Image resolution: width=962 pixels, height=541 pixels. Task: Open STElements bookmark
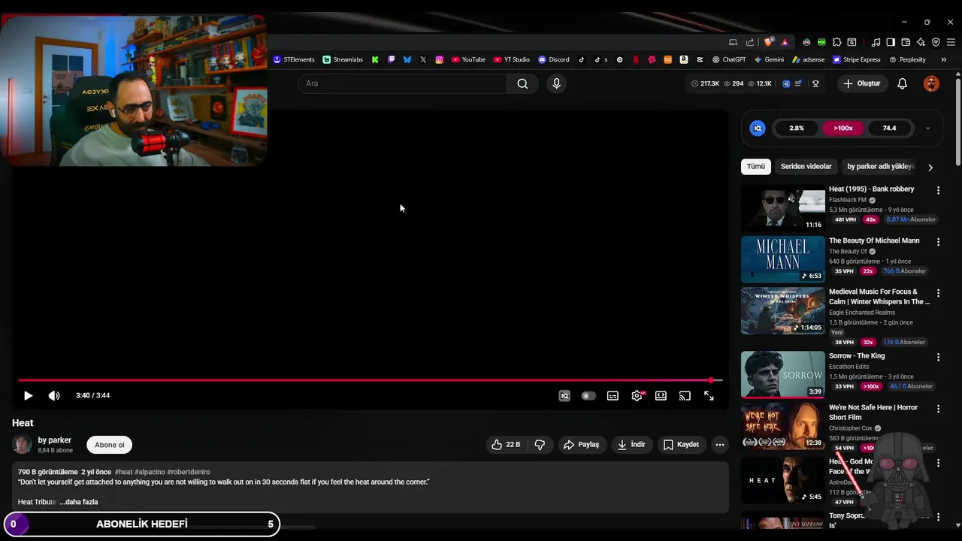(x=294, y=59)
